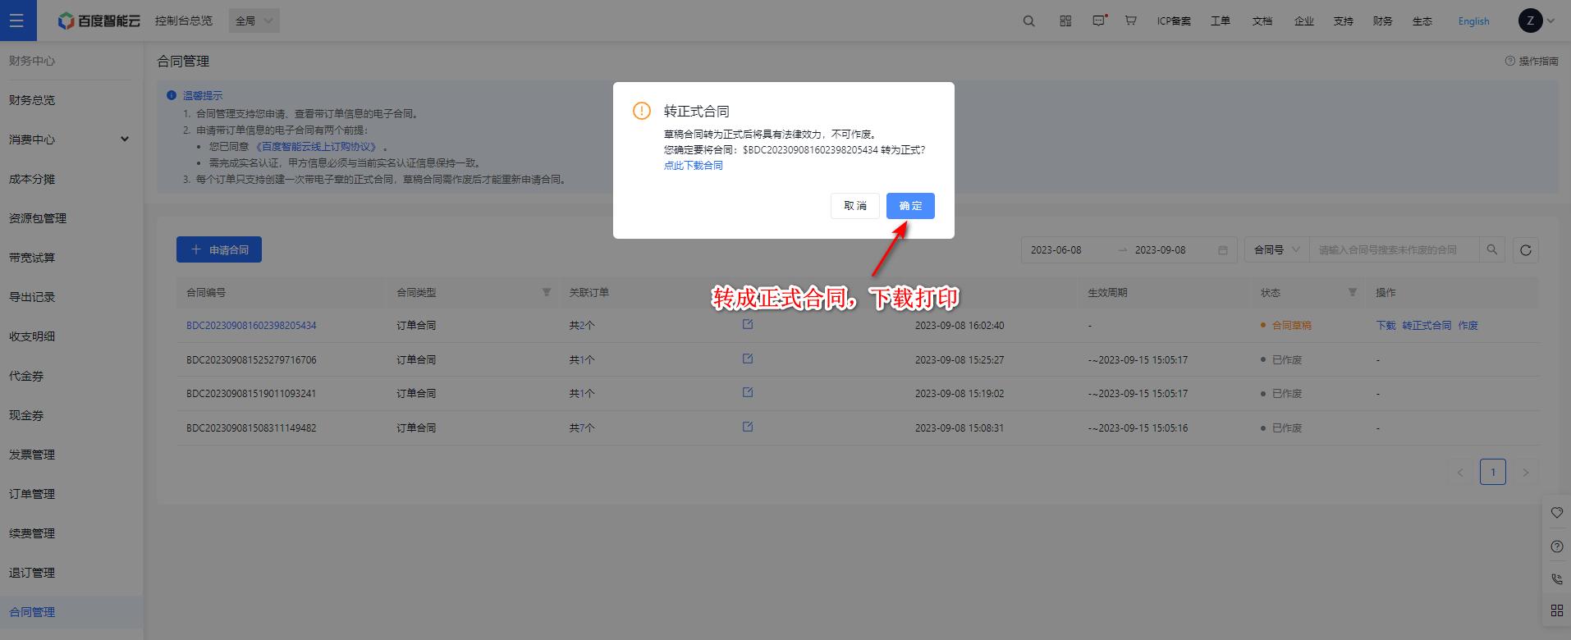Click the 点此下载合同 link
Image resolution: width=1571 pixels, height=640 pixels.
click(693, 166)
